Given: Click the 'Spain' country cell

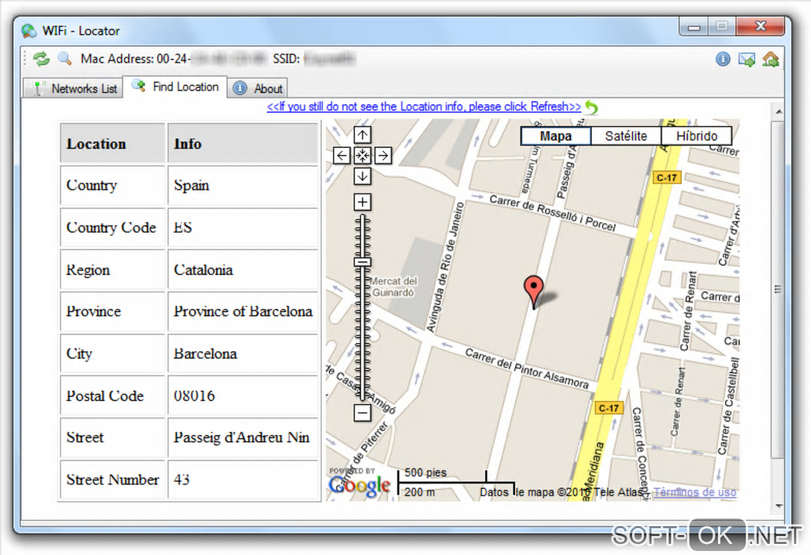Looking at the screenshot, I should tap(243, 186).
